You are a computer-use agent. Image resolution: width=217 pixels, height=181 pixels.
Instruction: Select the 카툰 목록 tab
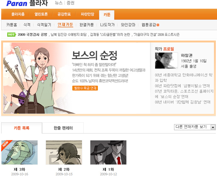coord(22,128)
